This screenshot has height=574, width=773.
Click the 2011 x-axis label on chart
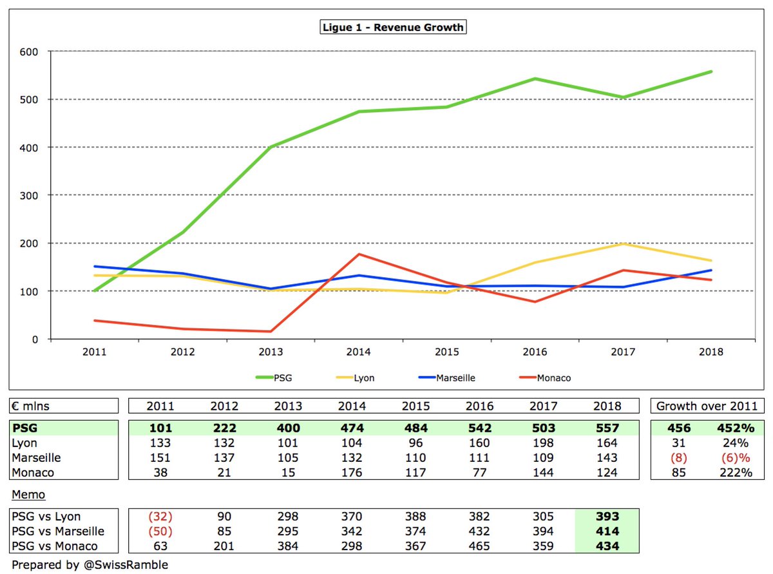(x=95, y=352)
